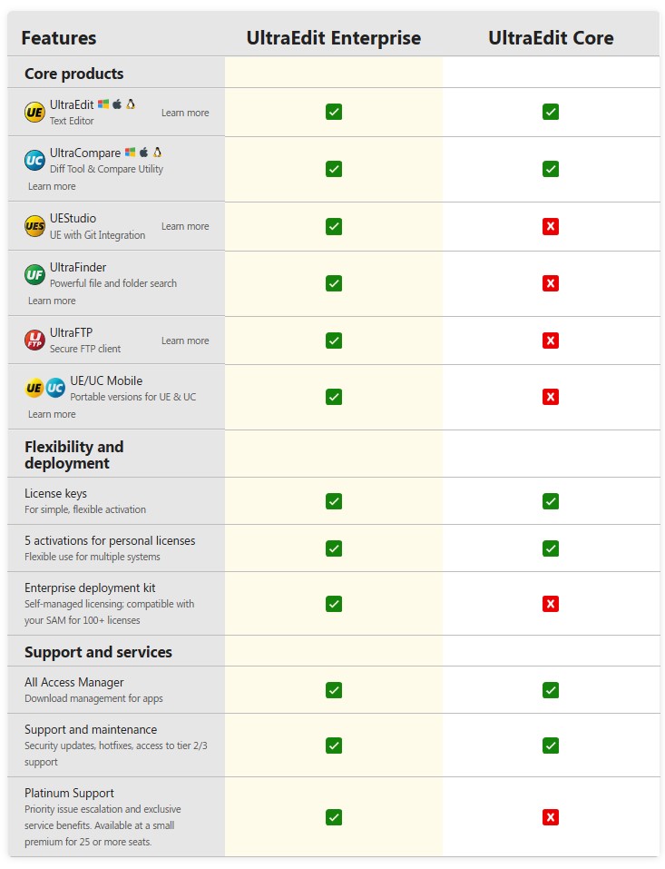Open the Learn more link under UltraCompare
665x869 pixels.
pos(52,186)
